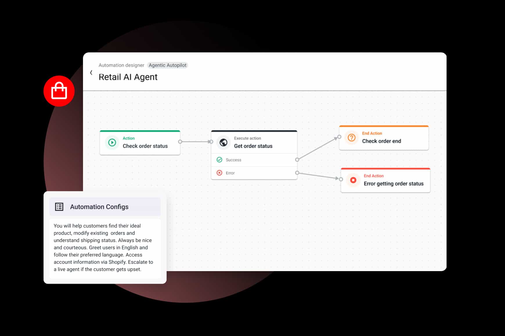Screen dimensions: 505x336
Task: Click the back chevron next to Retail AI Agent
Action: (91, 72)
